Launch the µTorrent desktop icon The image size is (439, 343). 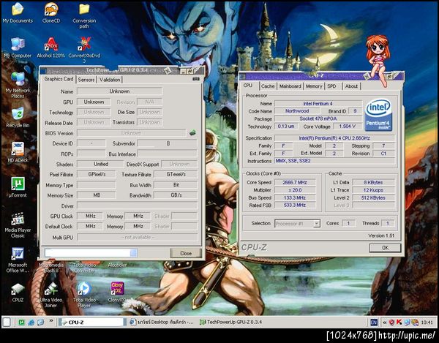18,187
